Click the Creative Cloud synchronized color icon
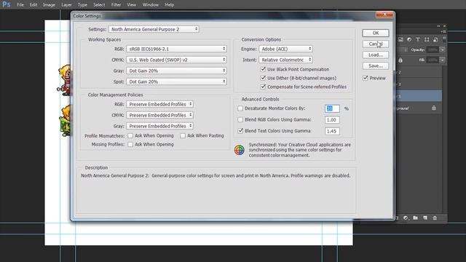The width and height of the screenshot is (466, 262). 240,150
